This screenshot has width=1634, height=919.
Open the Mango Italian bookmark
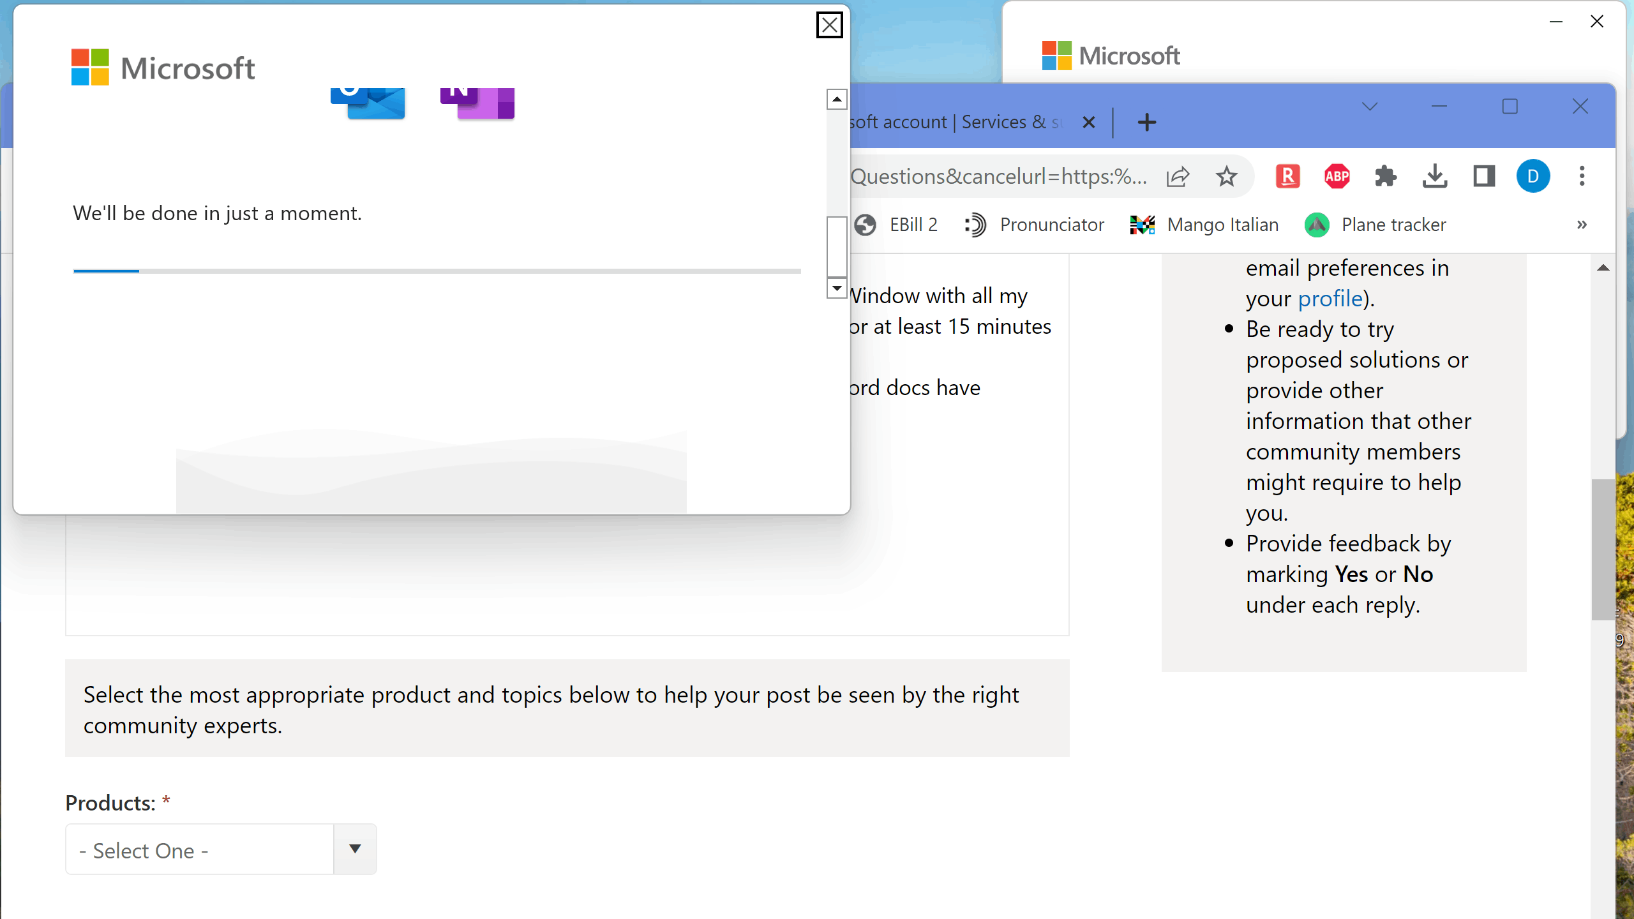coord(1204,225)
